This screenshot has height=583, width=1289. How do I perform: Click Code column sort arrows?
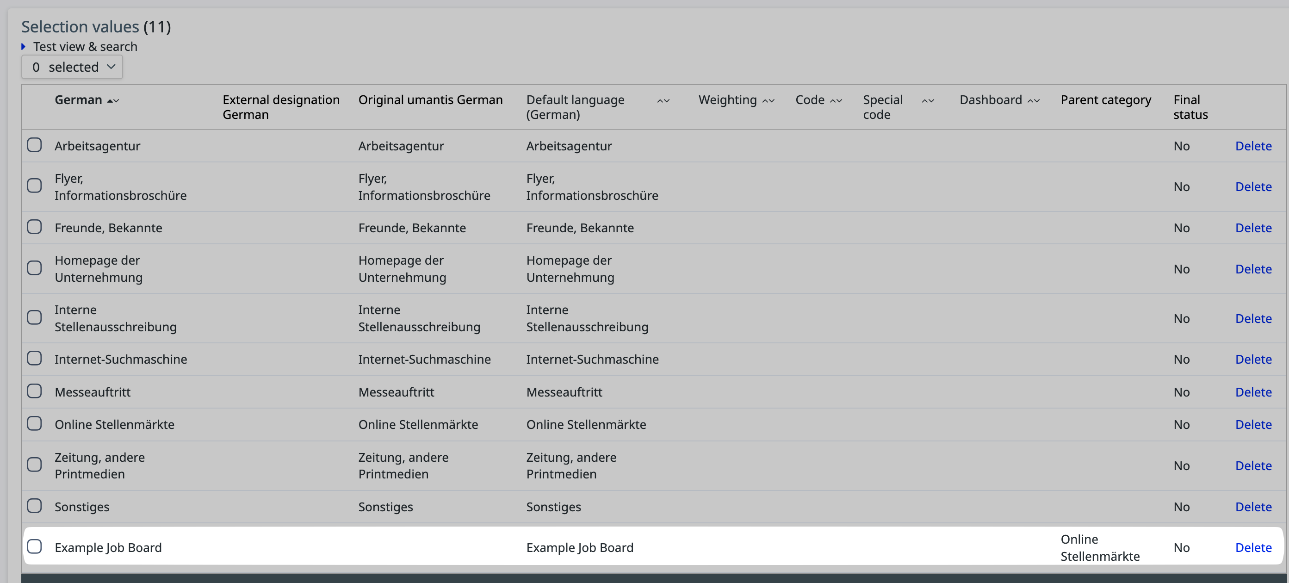click(x=836, y=100)
